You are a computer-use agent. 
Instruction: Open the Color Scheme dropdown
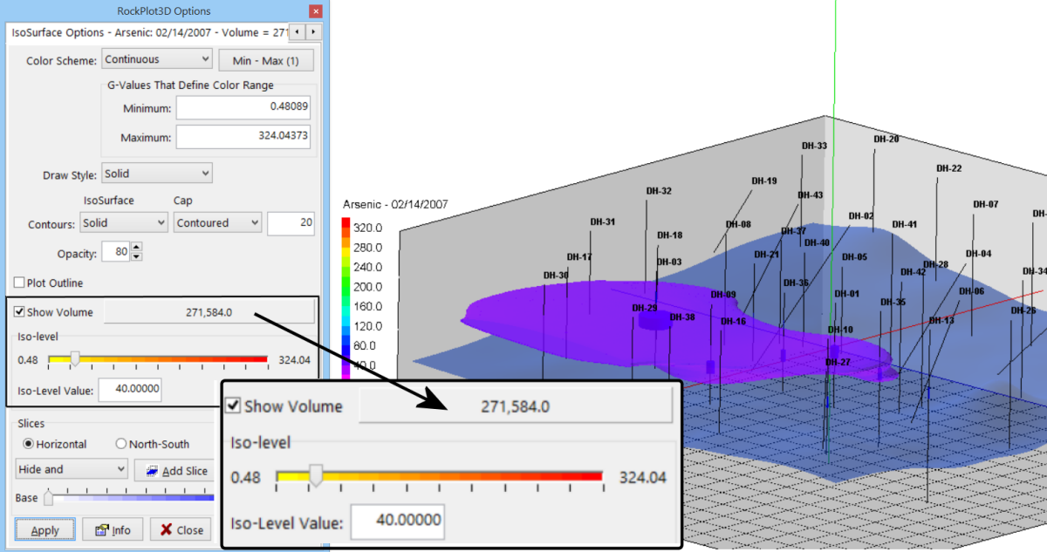(157, 59)
